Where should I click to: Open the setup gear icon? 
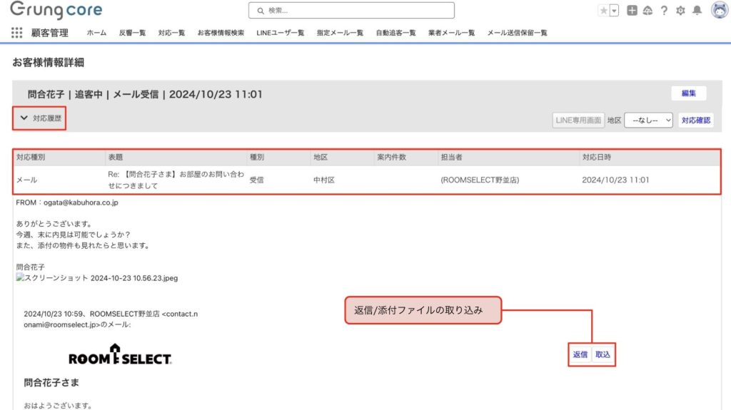click(680, 11)
